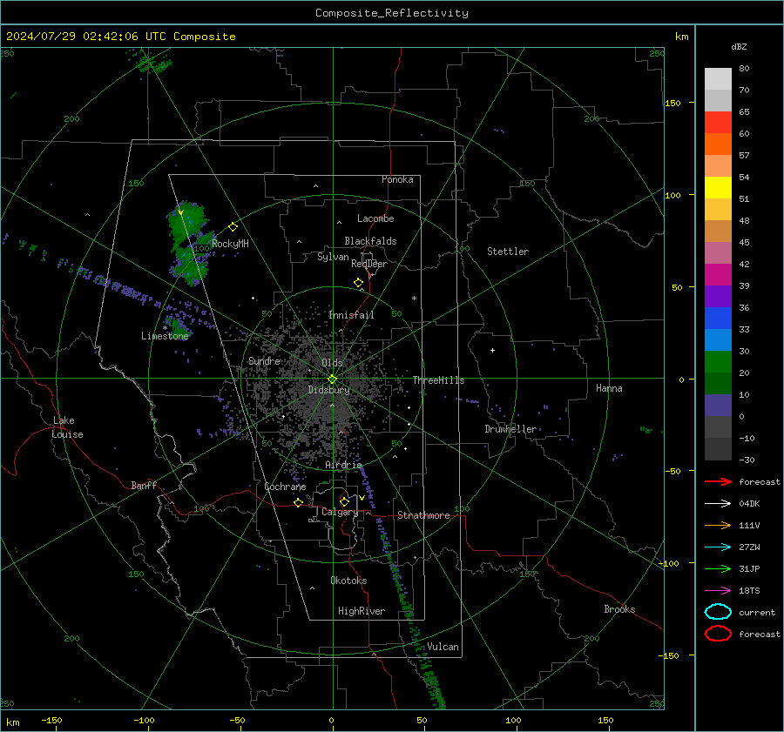Select the 60 dBZ red color swatch
This screenshot has width=784, height=732.
[x=718, y=123]
